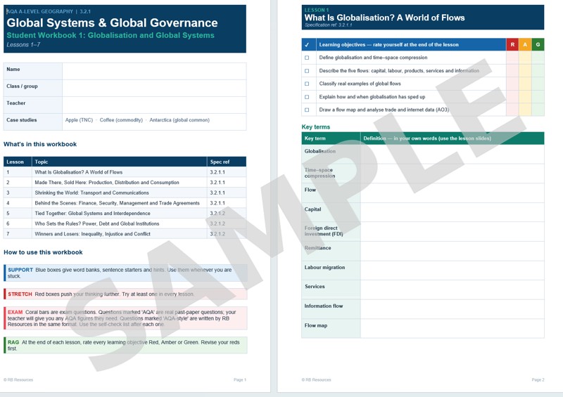Click the 'LESSON 1' label on page 2
The height and width of the screenshot is (397, 563).
click(x=316, y=10)
